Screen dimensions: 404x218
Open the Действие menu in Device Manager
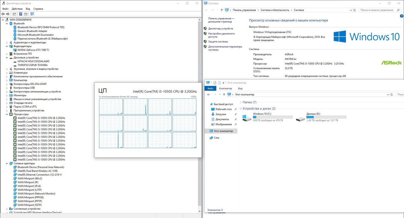tap(17, 9)
